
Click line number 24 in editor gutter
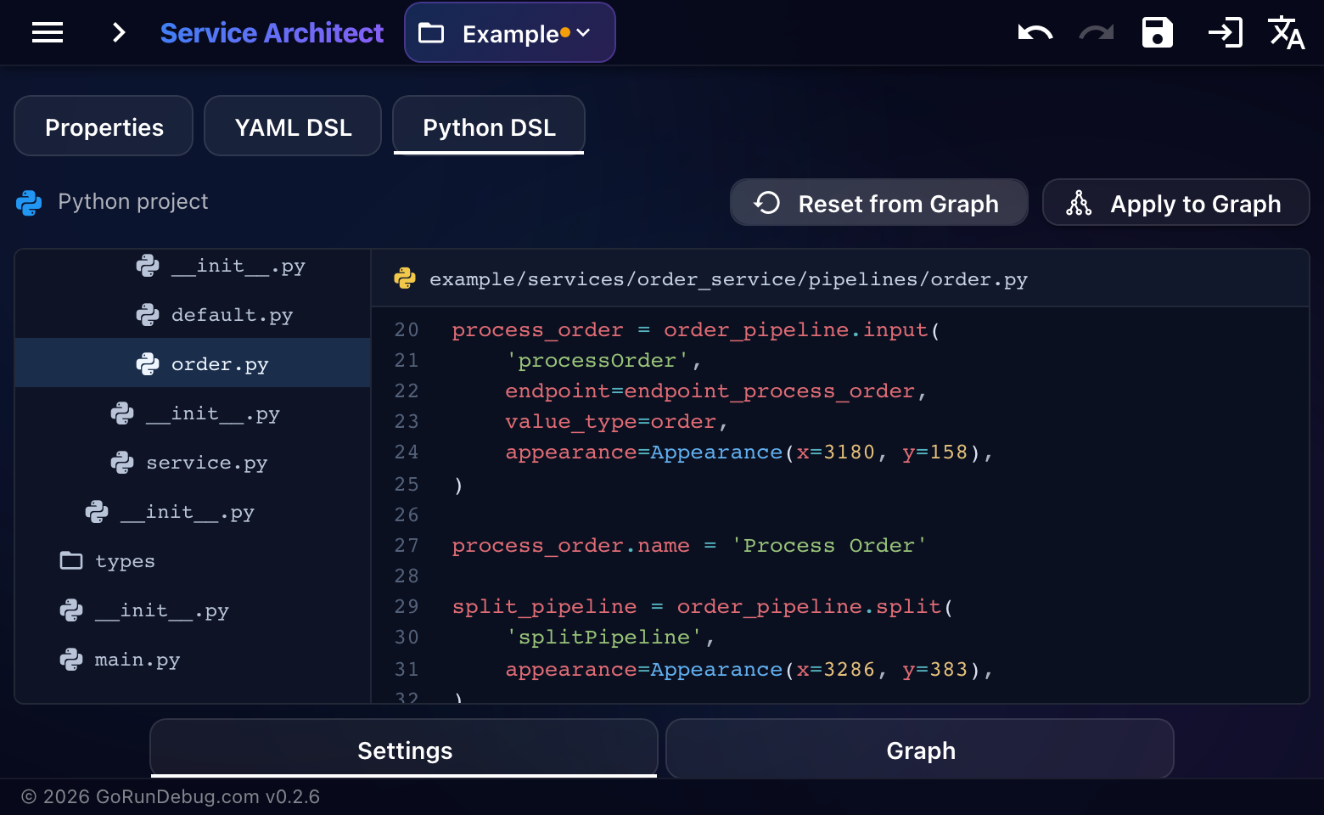click(407, 452)
